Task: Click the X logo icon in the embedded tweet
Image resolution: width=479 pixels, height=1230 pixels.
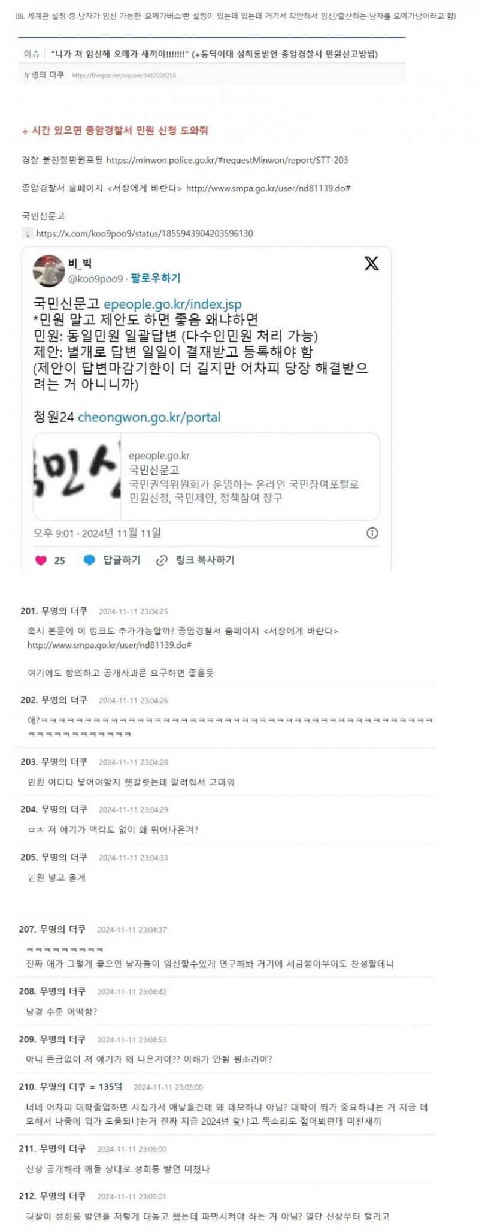Action: point(371,263)
